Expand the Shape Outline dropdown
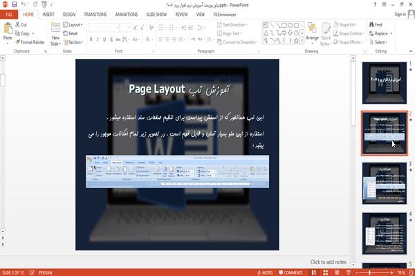The image size is (415, 276). coord(349,34)
